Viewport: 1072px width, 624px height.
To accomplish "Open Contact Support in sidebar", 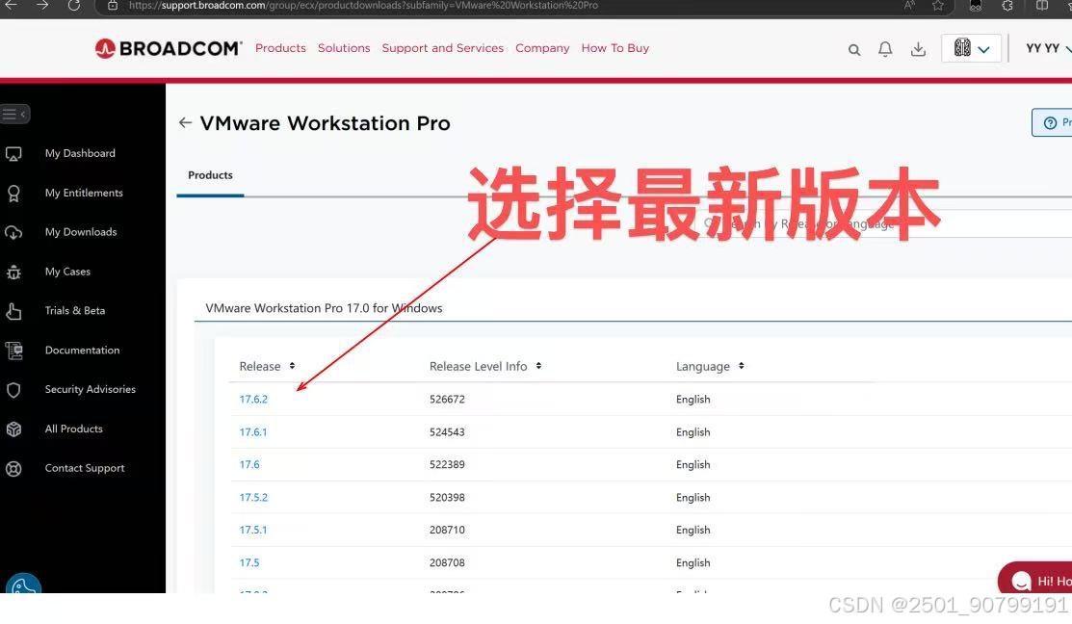I will 85,468.
